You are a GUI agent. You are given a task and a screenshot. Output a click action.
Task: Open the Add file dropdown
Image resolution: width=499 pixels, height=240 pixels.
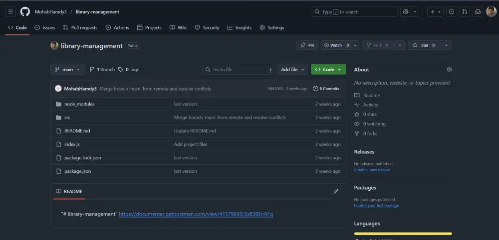pyautogui.click(x=292, y=70)
